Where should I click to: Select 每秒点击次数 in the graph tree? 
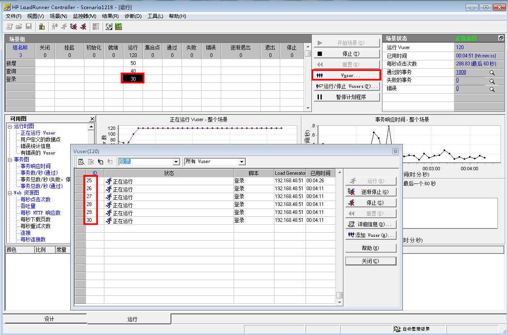pyautogui.click(x=35, y=199)
